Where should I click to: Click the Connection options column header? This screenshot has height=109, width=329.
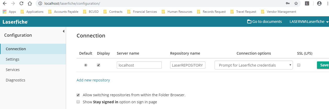(254, 53)
